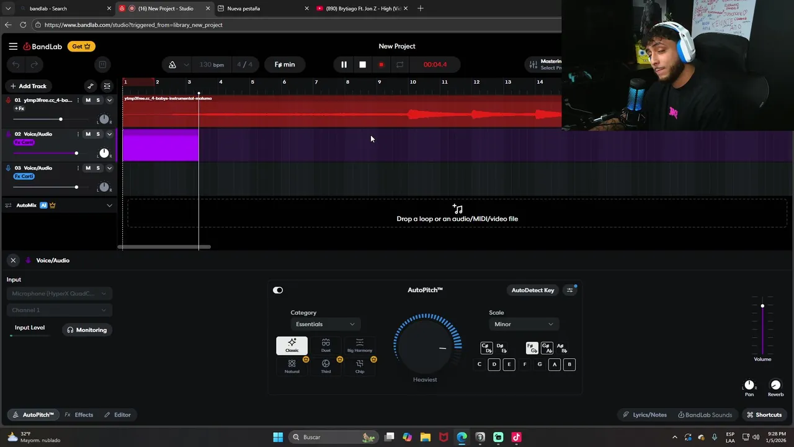794x447 pixels.
Task: Pause playback with the pause button
Action: (344, 65)
